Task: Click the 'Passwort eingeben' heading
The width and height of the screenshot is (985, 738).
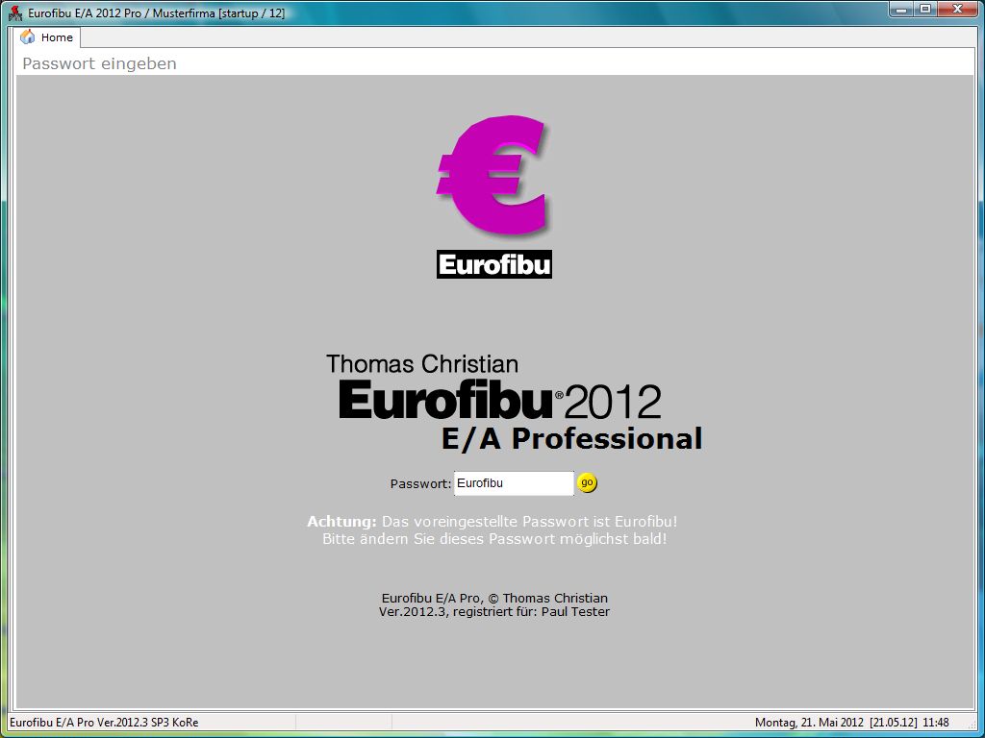Action: pyautogui.click(x=99, y=63)
